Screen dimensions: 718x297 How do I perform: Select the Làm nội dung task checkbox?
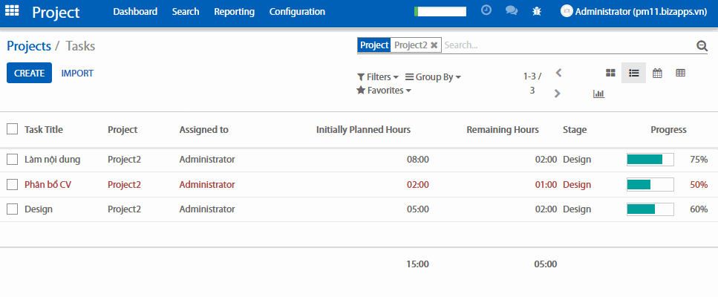pos(12,159)
